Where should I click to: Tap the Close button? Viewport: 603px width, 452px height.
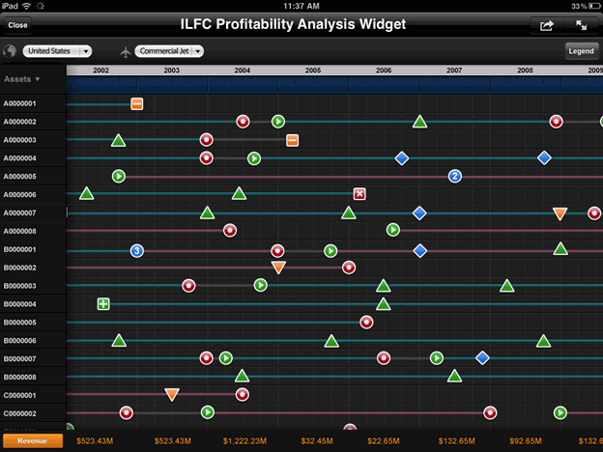tap(17, 25)
